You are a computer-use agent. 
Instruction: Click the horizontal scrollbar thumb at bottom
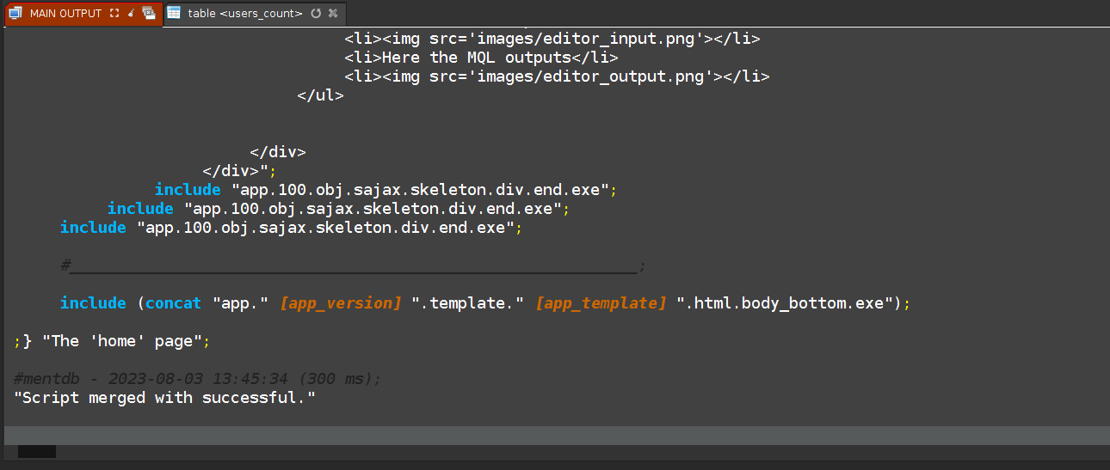(x=37, y=451)
